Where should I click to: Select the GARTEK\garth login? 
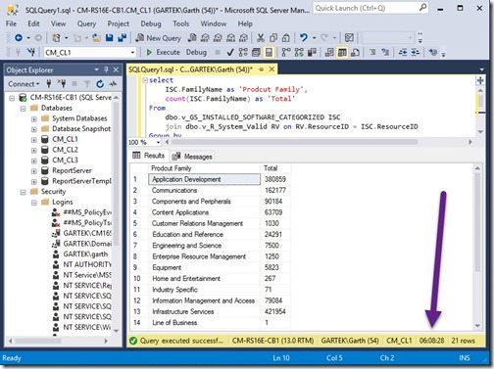click(85, 254)
